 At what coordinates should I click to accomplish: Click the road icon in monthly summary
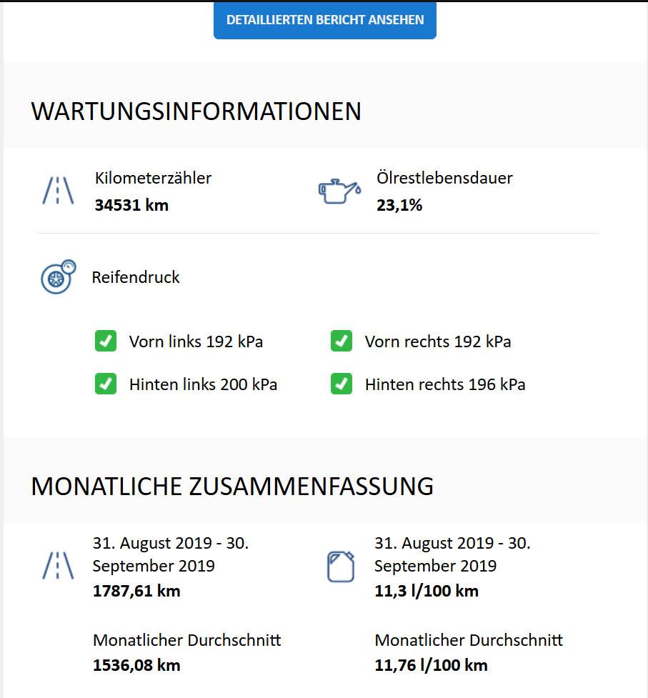click(x=58, y=565)
